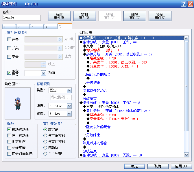Click the command list scroll up arrow

186,39
